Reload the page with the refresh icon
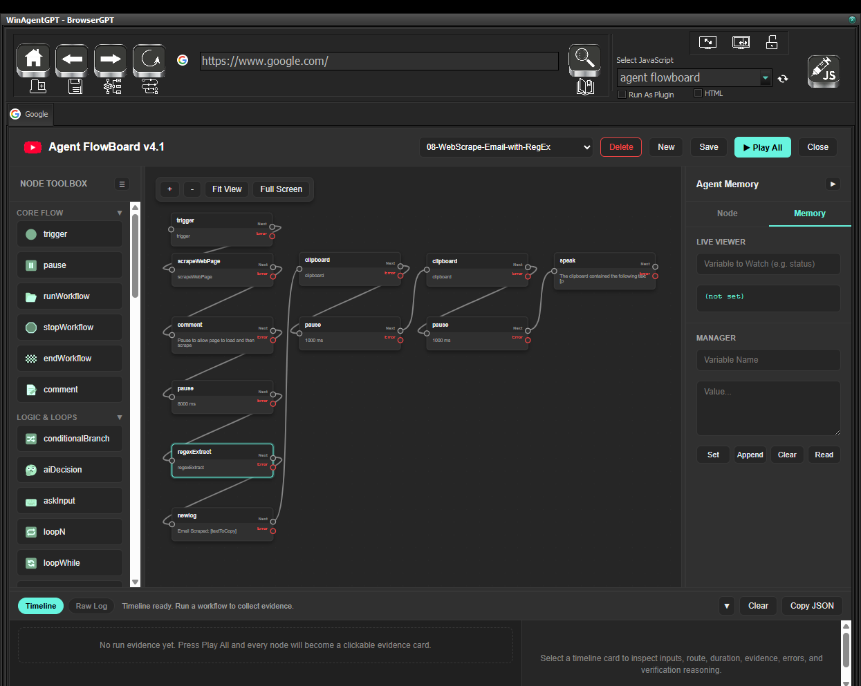This screenshot has width=861, height=686. [x=149, y=60]
